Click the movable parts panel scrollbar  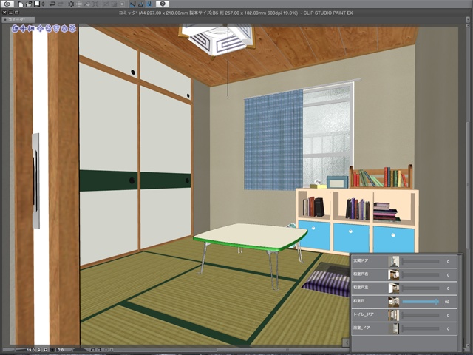coord(460,302)
